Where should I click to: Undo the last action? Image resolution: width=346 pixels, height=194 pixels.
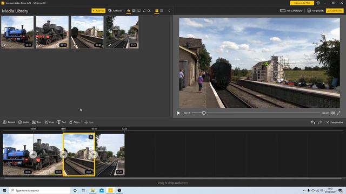coord(313,122)
